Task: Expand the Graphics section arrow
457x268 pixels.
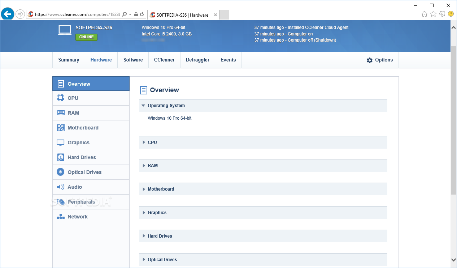Action: coord(144,213)
